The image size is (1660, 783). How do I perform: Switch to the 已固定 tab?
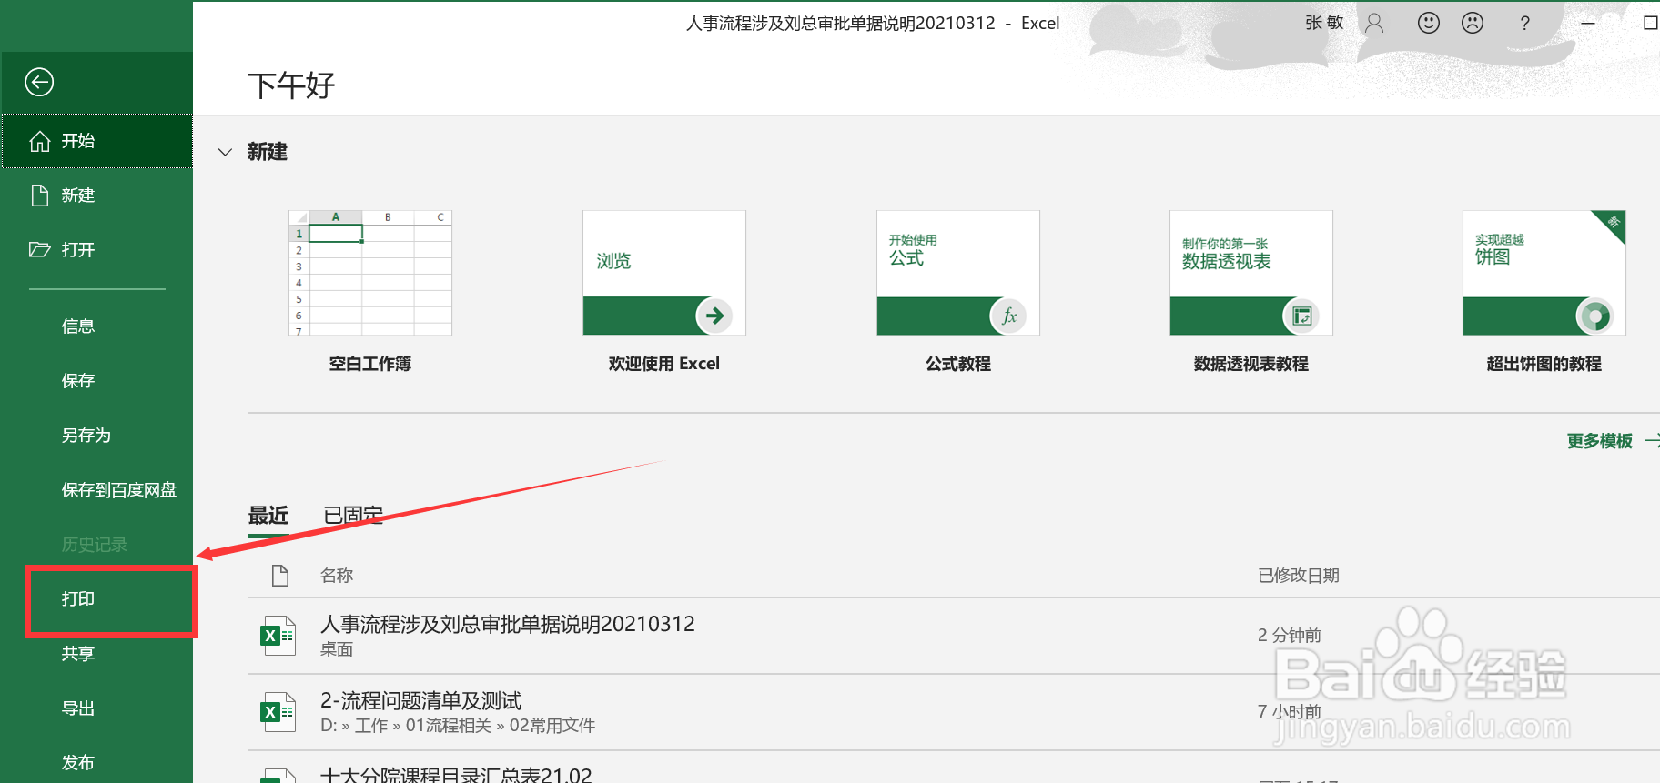point(354,516)
